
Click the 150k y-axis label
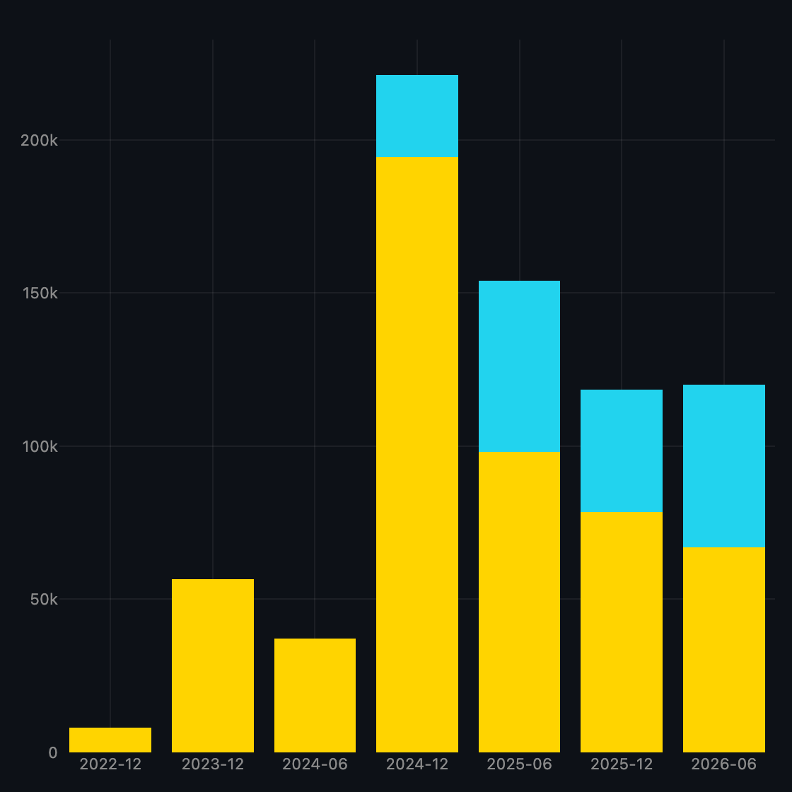(40, 293)
